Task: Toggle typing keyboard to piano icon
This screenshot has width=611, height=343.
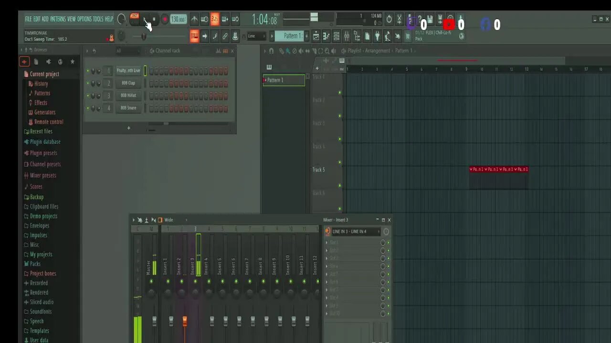Action: [194, 36]
